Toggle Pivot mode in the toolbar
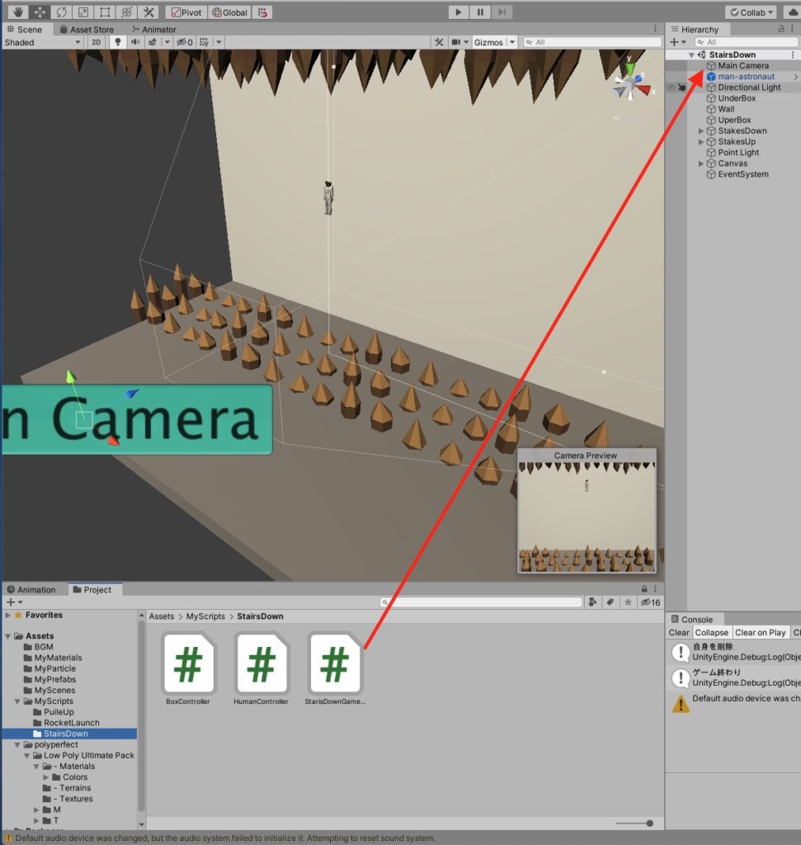This screenshot has height=845, width=801. 186,12
